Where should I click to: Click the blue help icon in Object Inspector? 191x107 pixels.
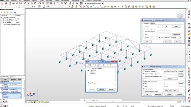[x=15, y=12]
